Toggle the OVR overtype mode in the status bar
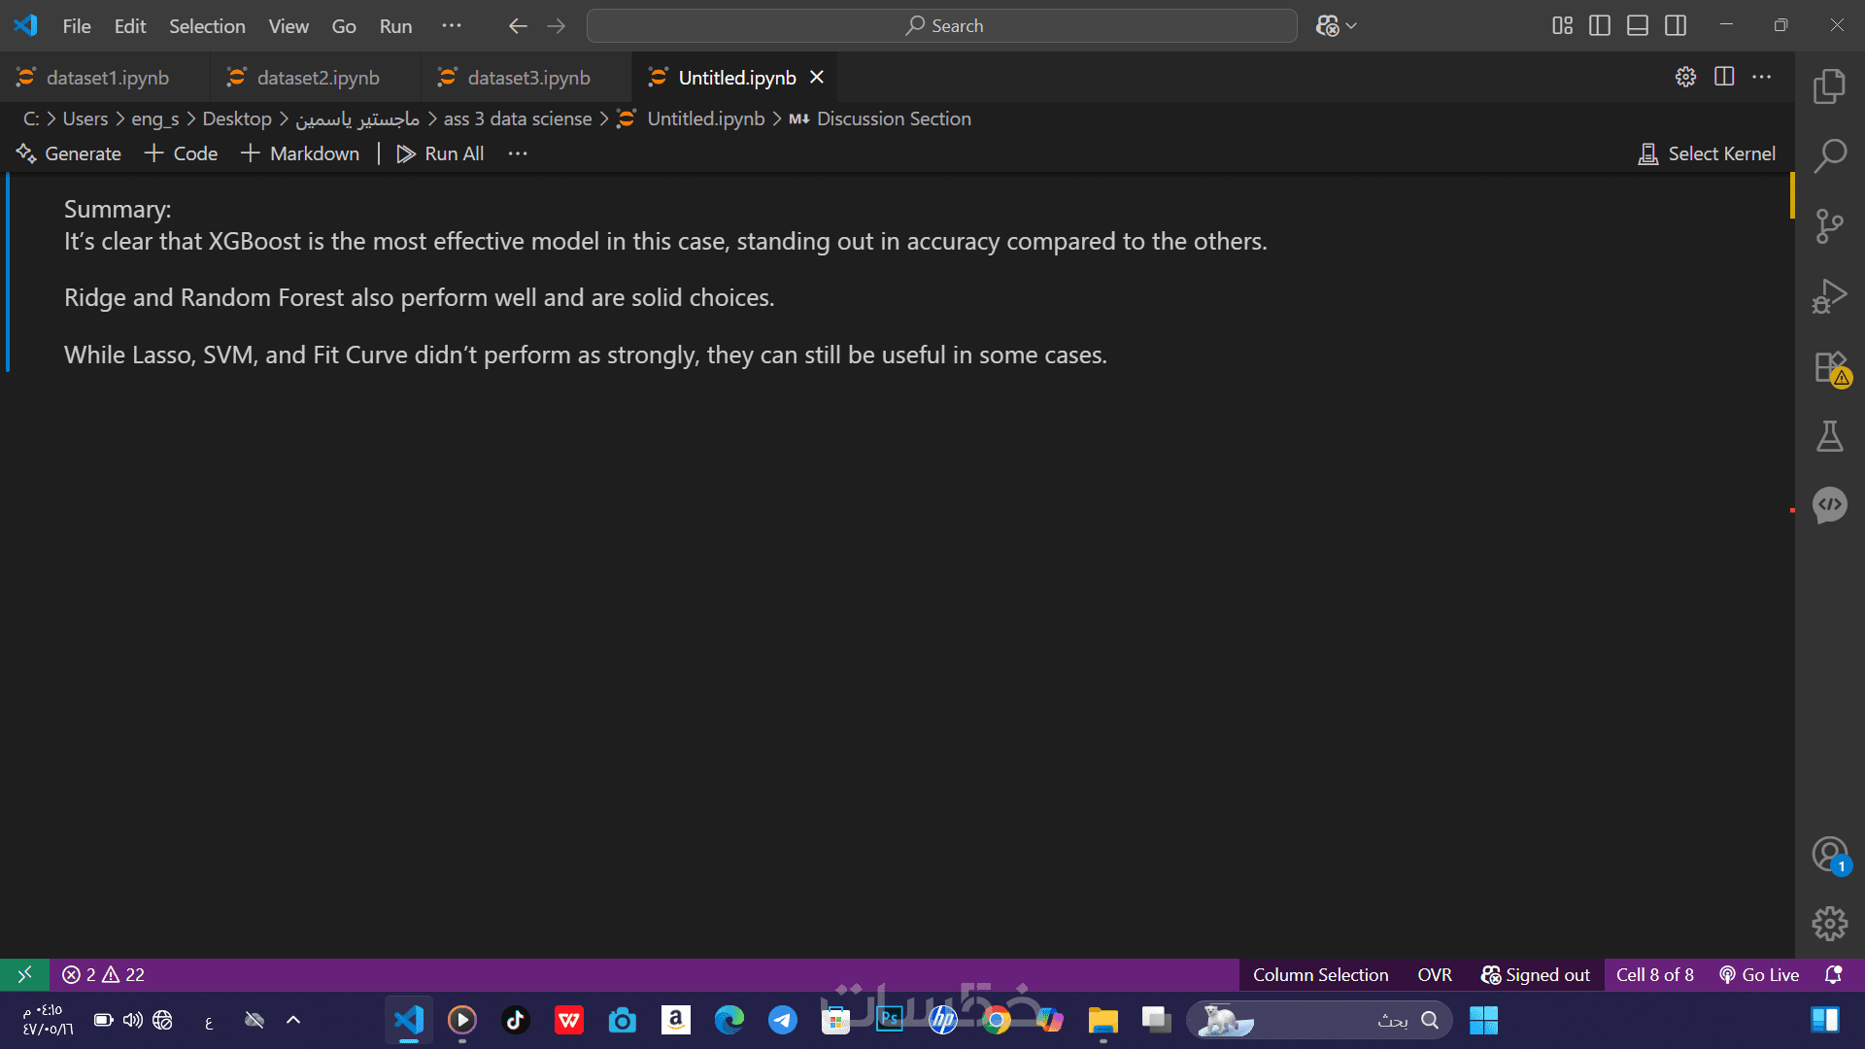The height and width of the screenshot is (1049, 1865). 1434,974
